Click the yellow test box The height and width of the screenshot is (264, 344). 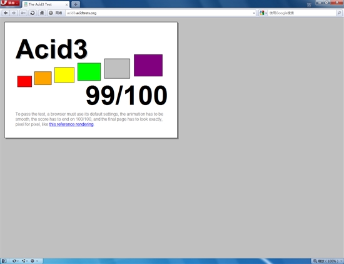[64, 75]
